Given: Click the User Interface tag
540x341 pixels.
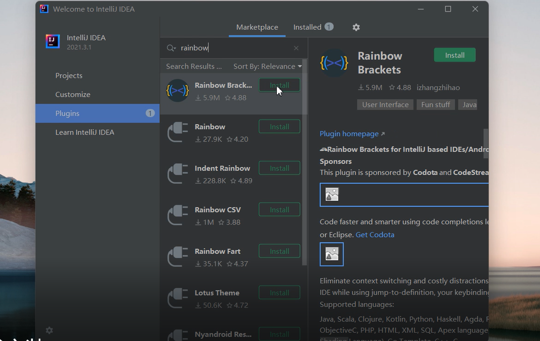Looking at the screenshot, I should [385, 104].
